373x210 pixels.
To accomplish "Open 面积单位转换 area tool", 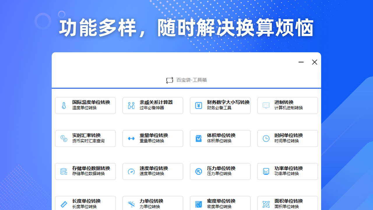I will click(x=288, y=204).
